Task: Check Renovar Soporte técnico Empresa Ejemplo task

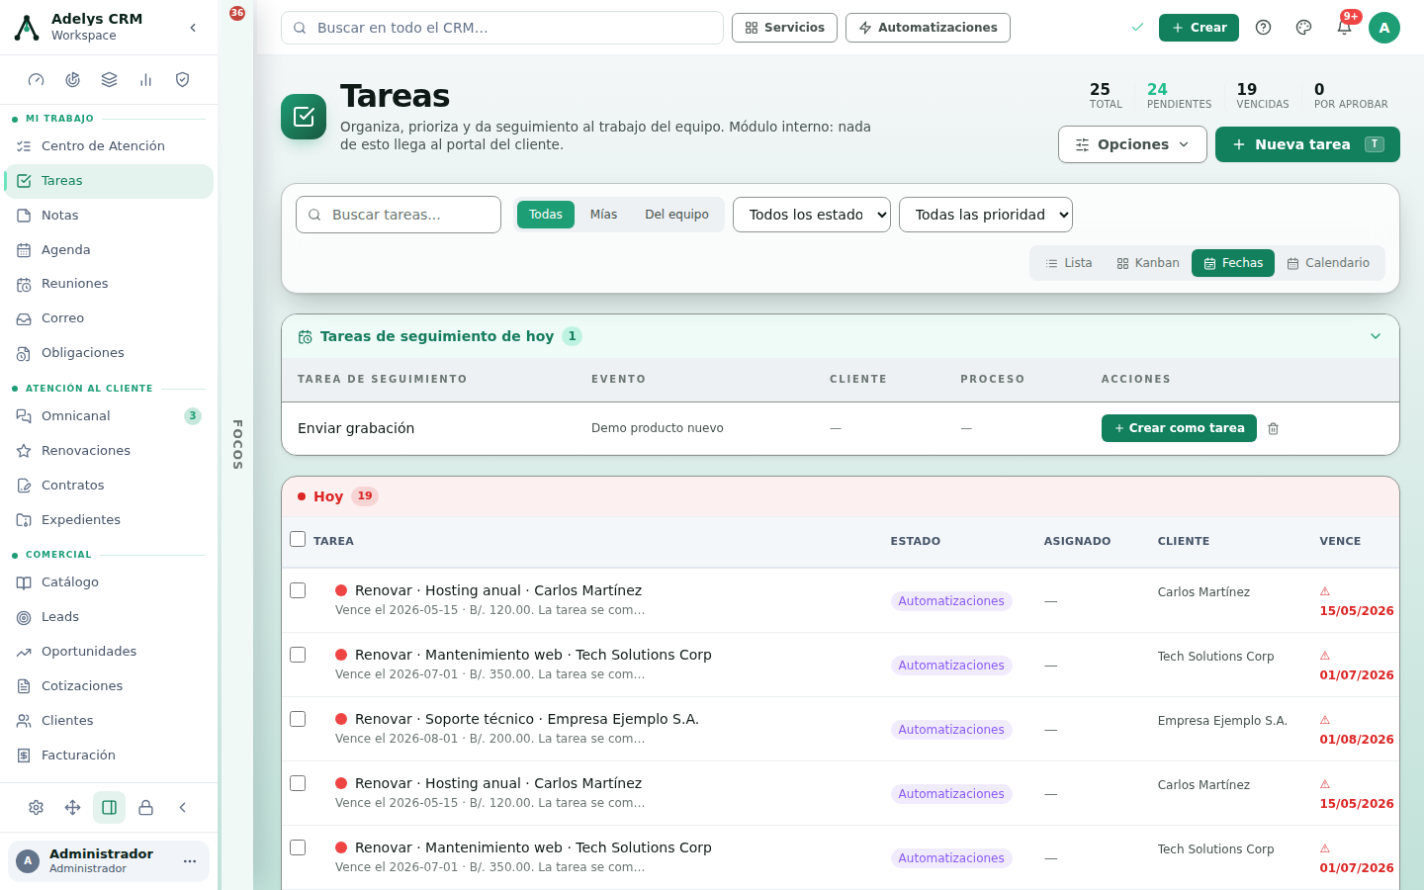Action: [x=298, y=719]
